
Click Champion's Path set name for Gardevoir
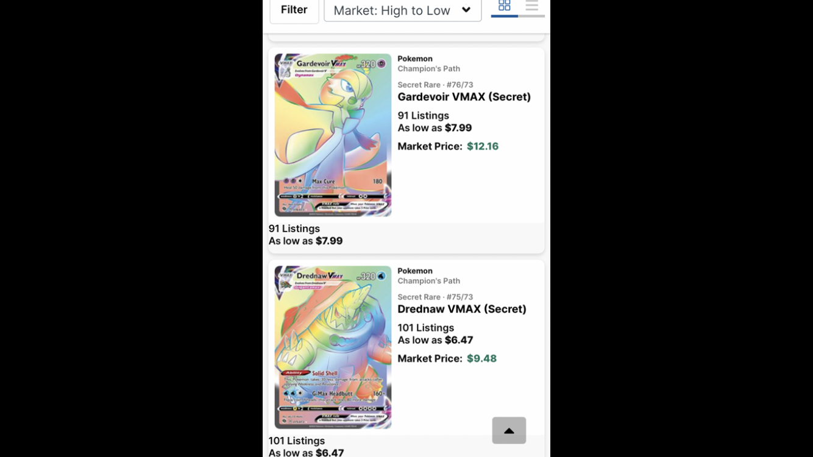click(429, 69)
